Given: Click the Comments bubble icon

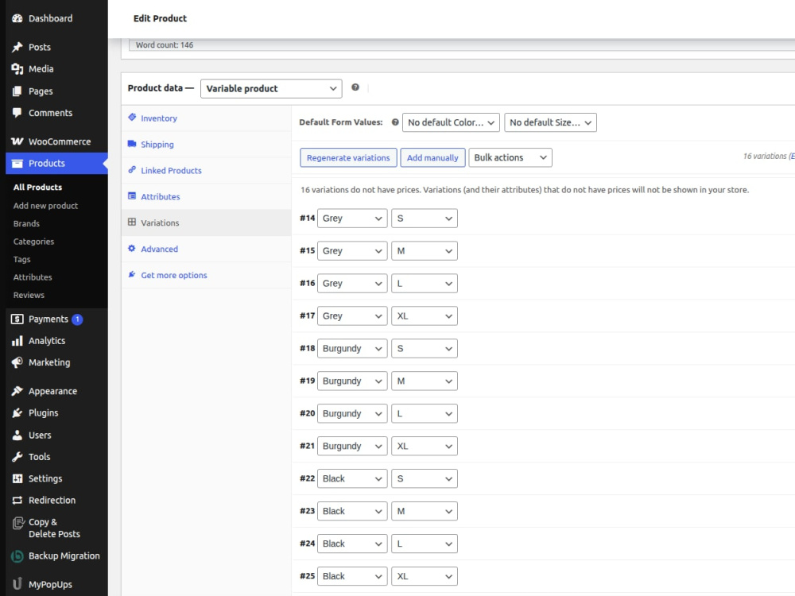Looking at the screenshot, I should point(17,113).
